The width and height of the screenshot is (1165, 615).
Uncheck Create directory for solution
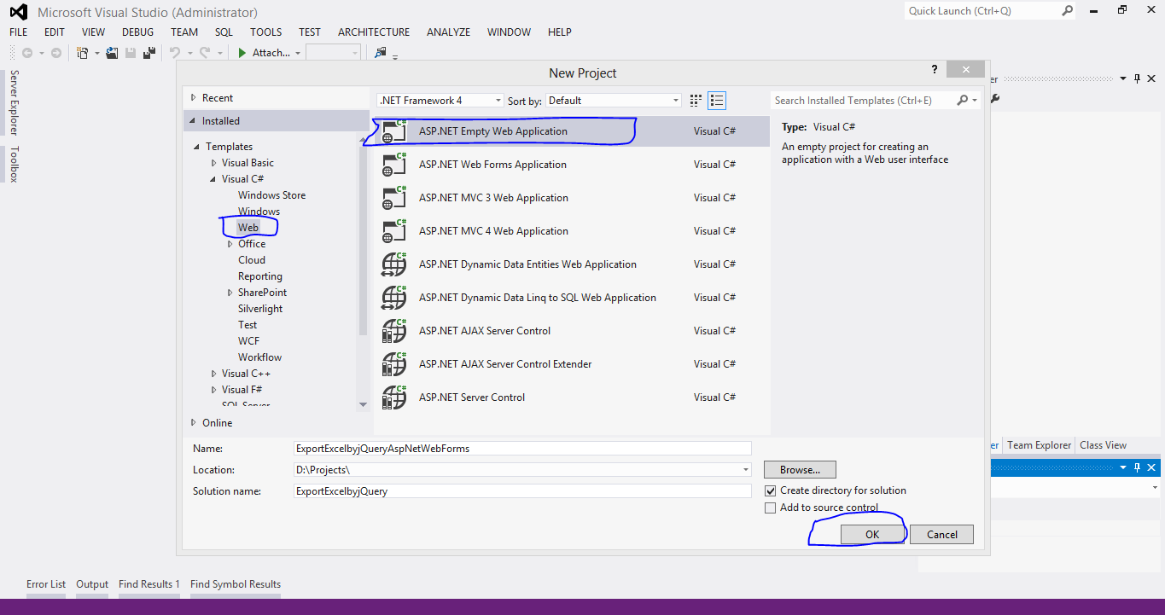tap(771, 491)
